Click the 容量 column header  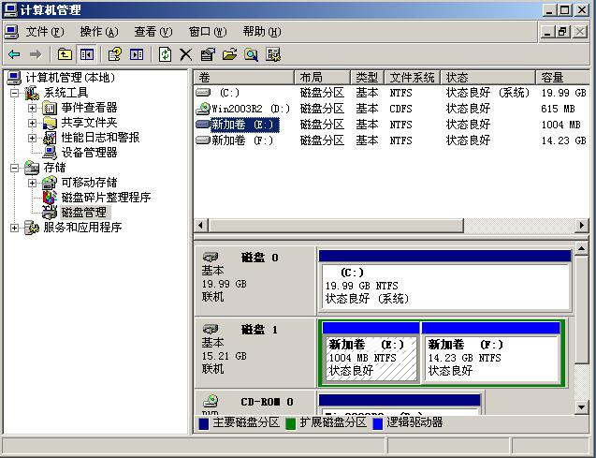(561, 77)
